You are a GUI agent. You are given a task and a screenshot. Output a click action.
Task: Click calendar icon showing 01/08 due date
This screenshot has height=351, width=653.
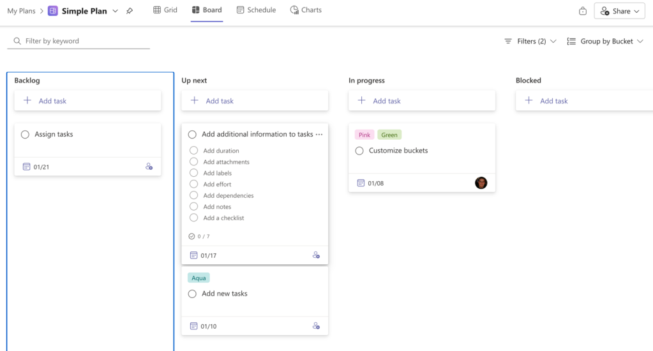[361, 183]
